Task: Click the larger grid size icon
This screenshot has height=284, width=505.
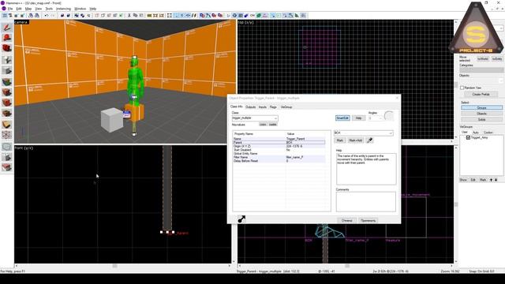Action: pos(22,16)
